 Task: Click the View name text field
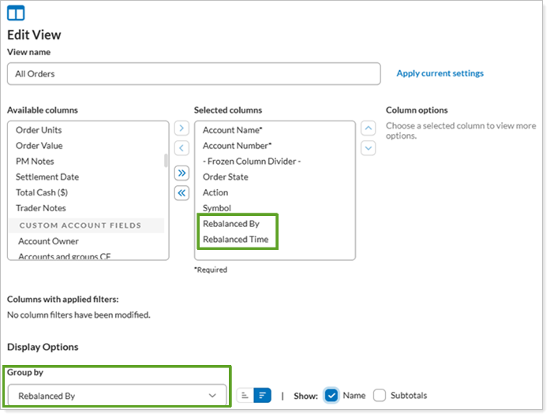(x=193, y=74)
